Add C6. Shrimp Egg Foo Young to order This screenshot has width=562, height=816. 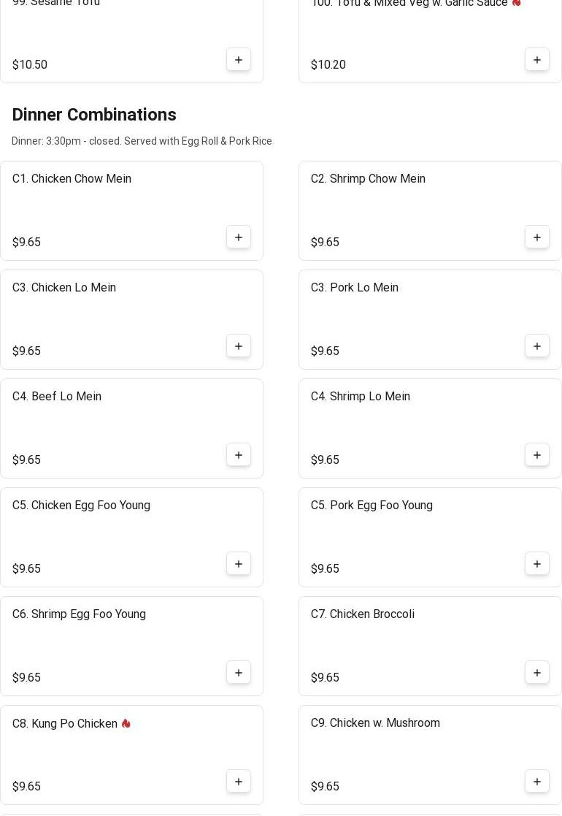pyautogui.click(x=239, y=673)
